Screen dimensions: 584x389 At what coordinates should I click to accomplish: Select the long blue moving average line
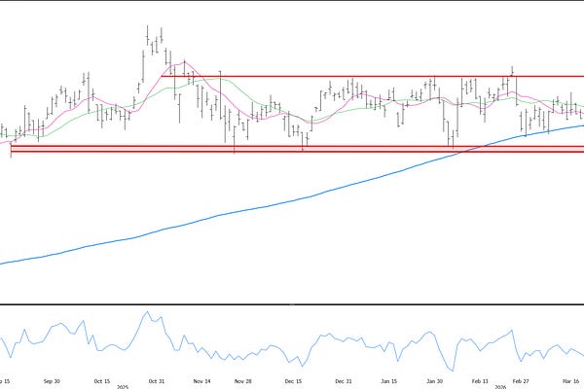click(292, 201)
